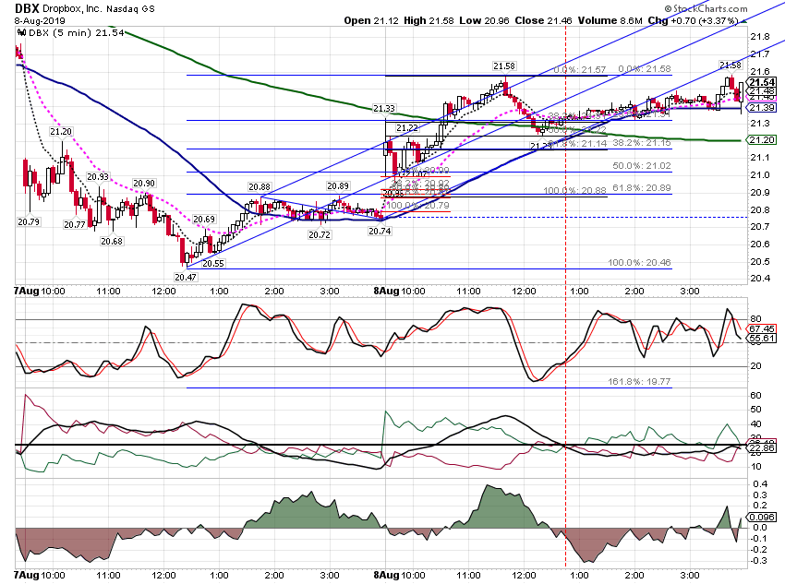This screenshot has height=584, width=785.
Task: Click the "21.33" price label
Action: 384,109
